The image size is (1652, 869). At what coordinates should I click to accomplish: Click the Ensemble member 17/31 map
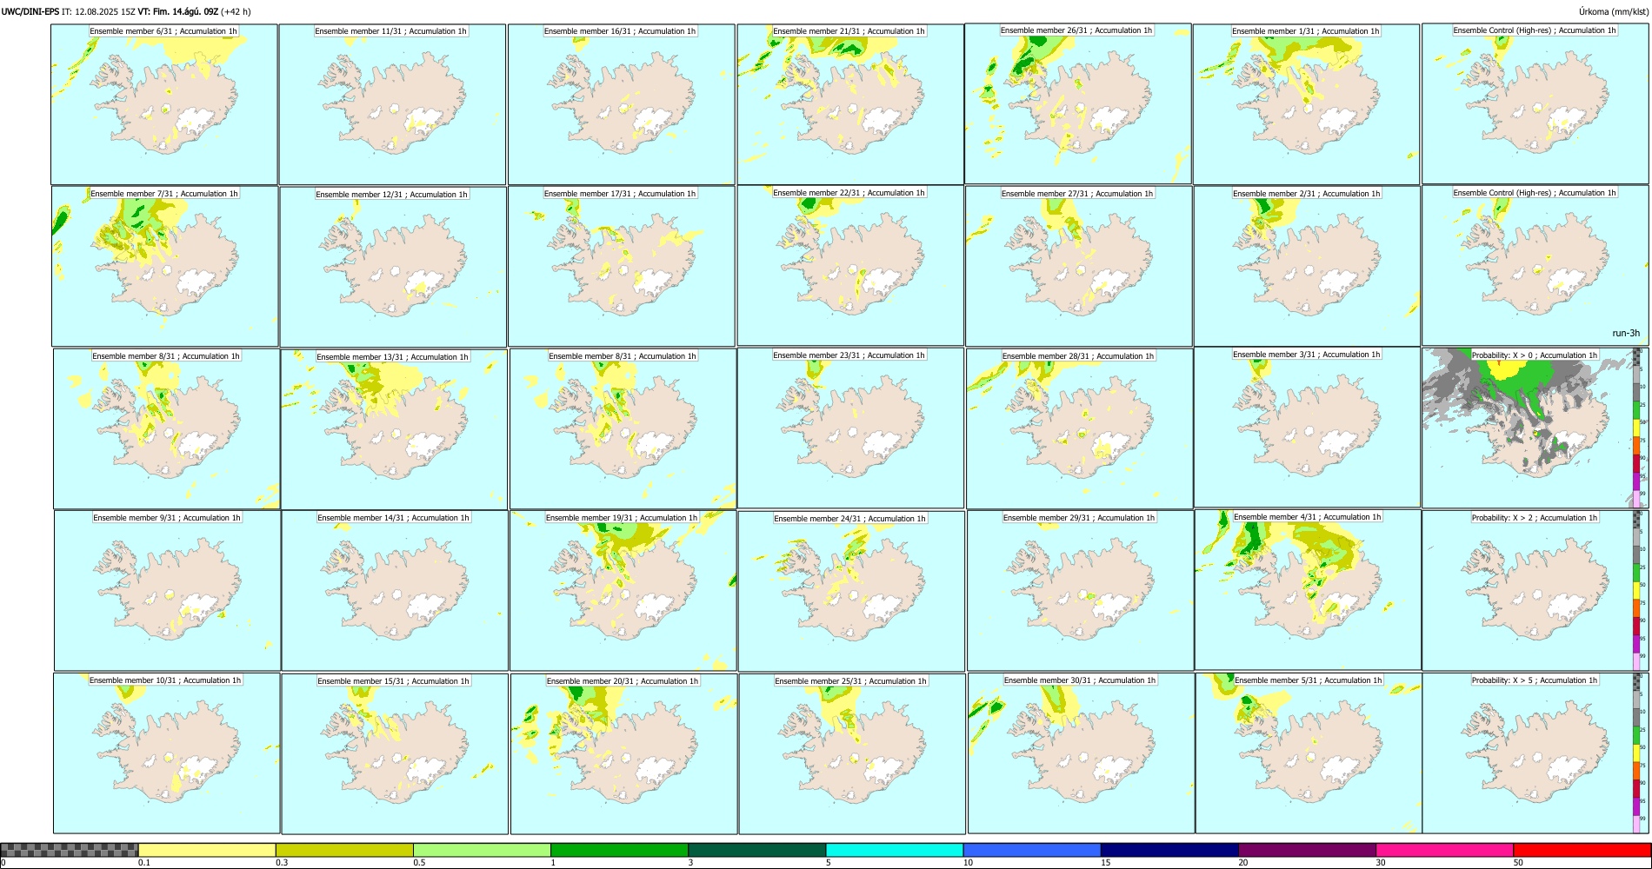coord(622,266)
